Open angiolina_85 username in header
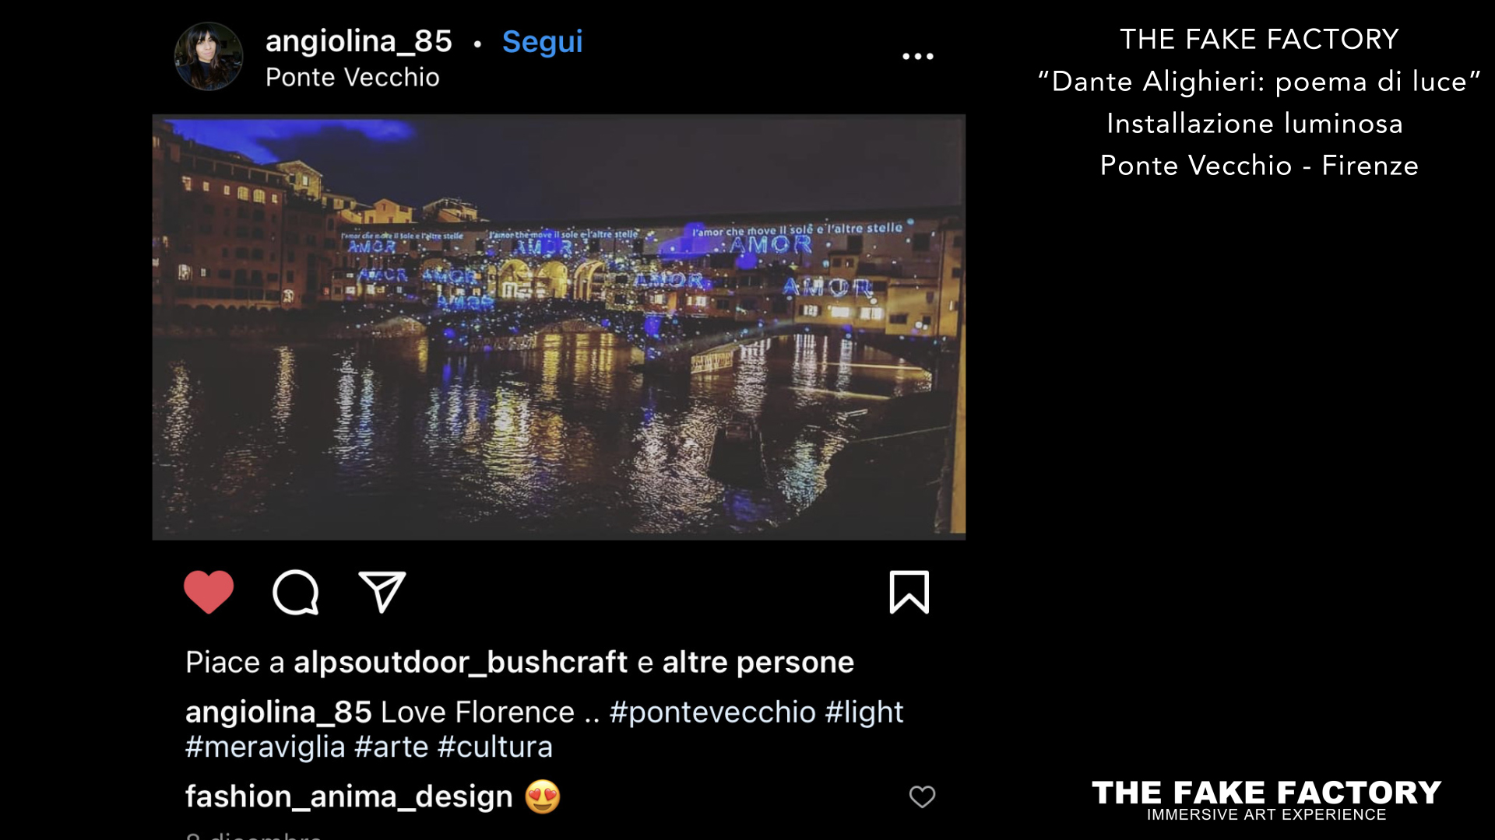 [359, 40]
